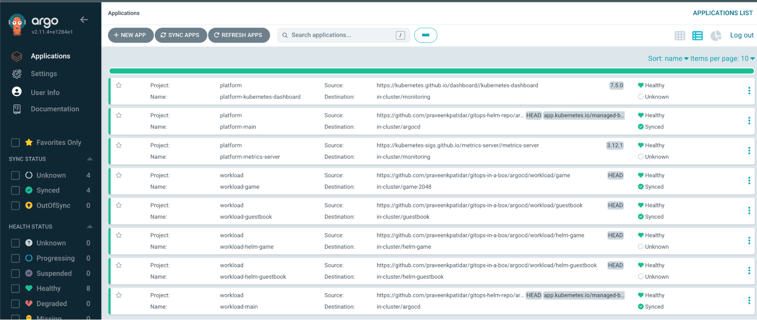Click the platform-main app.kubernetes.io label tag
757x320 pixels.
(x=584, y=115)
